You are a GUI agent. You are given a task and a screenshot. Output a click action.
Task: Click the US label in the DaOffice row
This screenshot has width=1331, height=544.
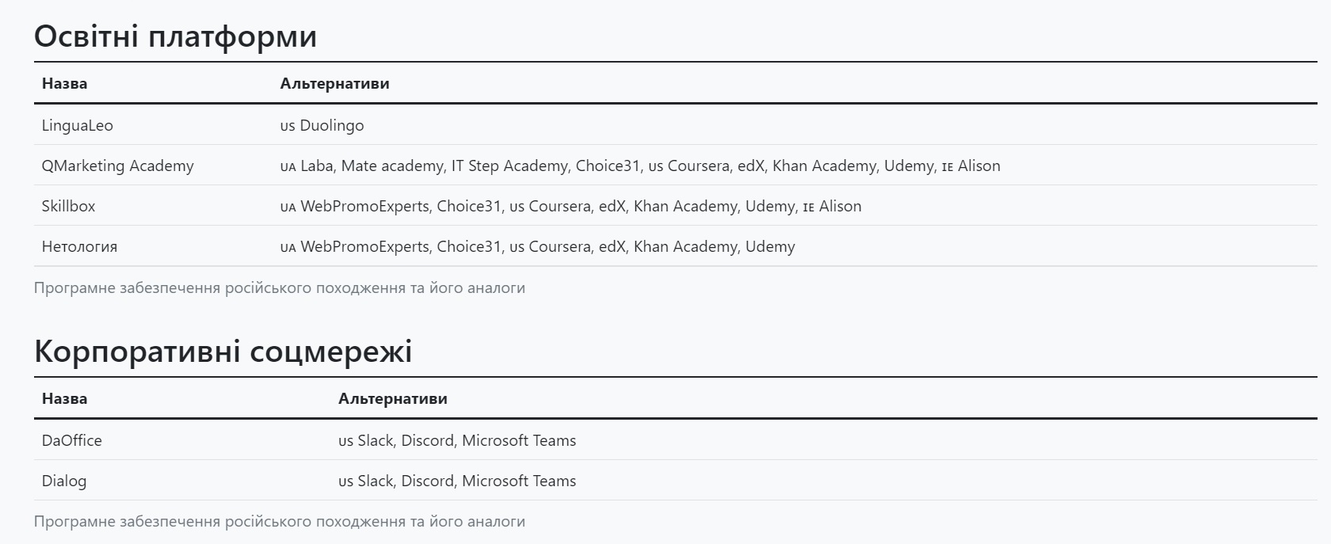[345, 441]
